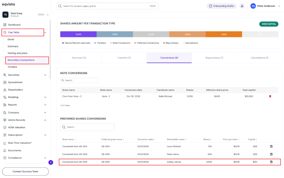Open Summary under Cap Table
Screen dimensions: 284x178
(x=13, y=46)
